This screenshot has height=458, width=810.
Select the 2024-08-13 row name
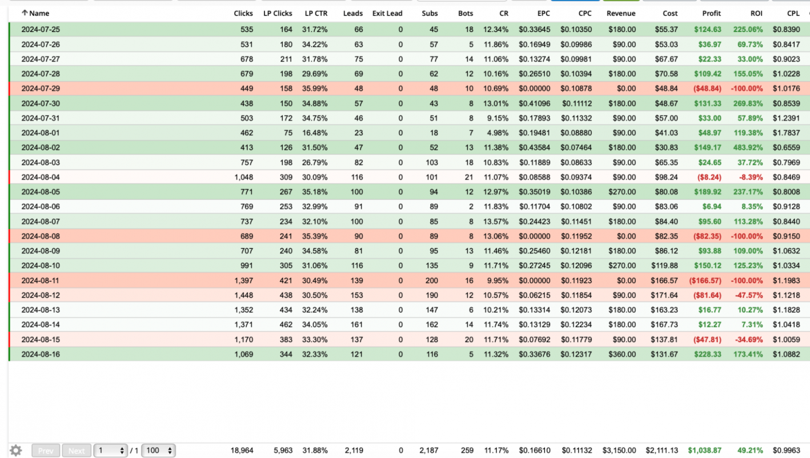pos(41,310)
